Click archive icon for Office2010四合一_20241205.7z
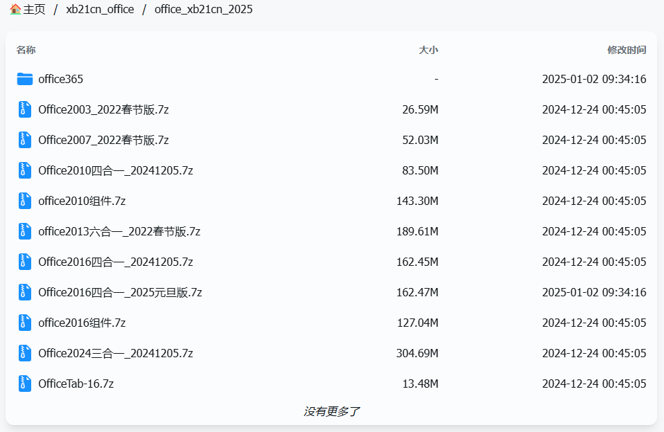 [x=24, y=170]
